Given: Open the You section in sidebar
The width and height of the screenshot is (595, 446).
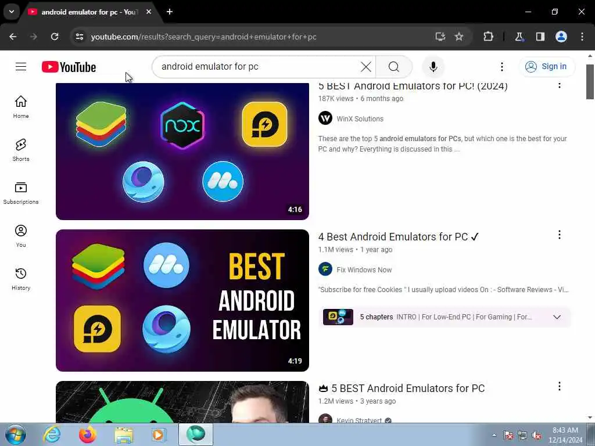Looking at the screenshot, I should (21, 236).
